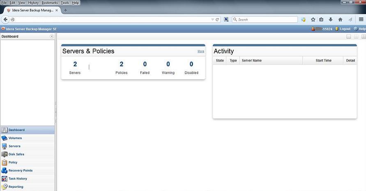Open the Recovery Points section

tap(21, 170)
